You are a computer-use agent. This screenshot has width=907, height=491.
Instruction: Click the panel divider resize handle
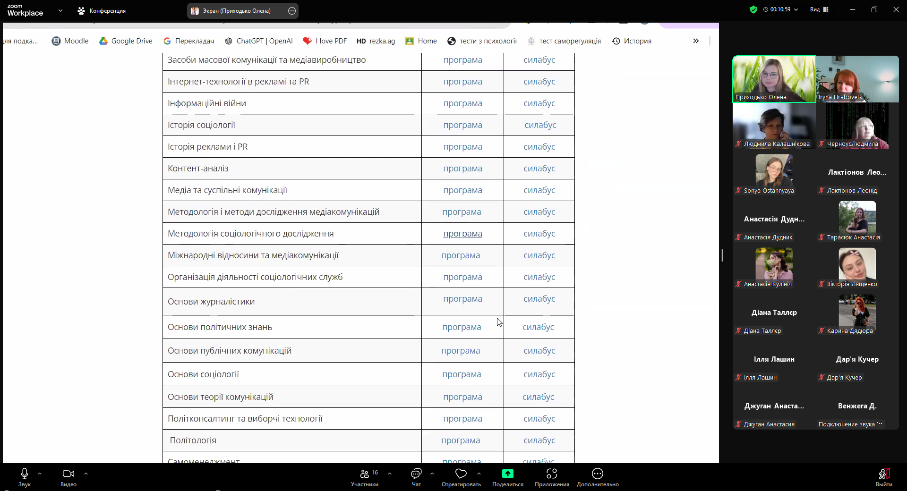pos(722,255)
